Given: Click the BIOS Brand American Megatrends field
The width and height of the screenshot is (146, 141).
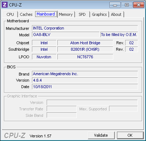Looking at the screenshot, I should [85, 74].
